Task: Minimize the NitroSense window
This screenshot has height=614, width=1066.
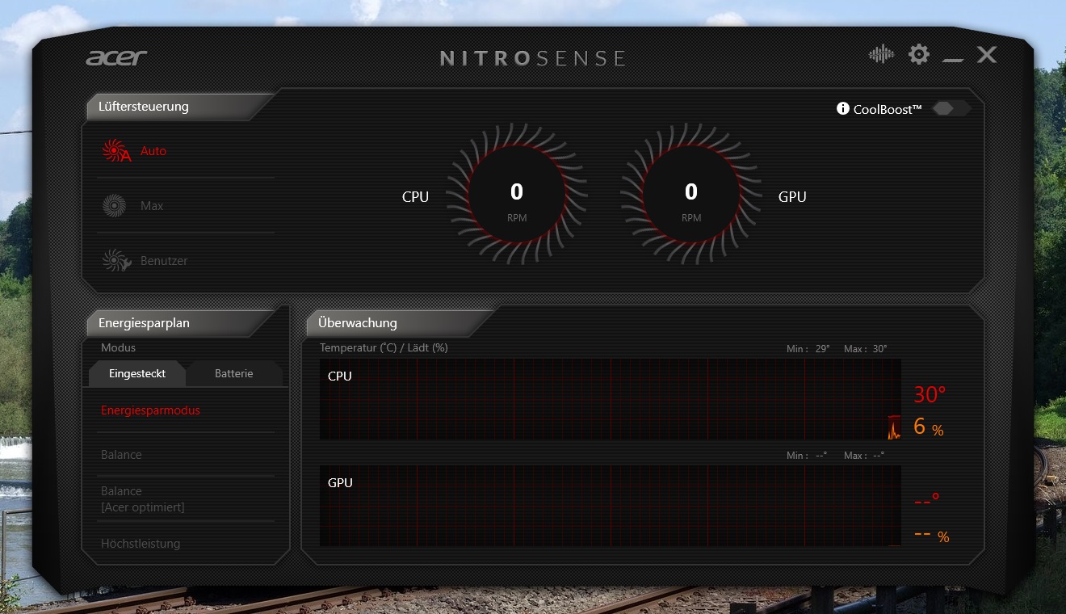Action: point(953,58)
